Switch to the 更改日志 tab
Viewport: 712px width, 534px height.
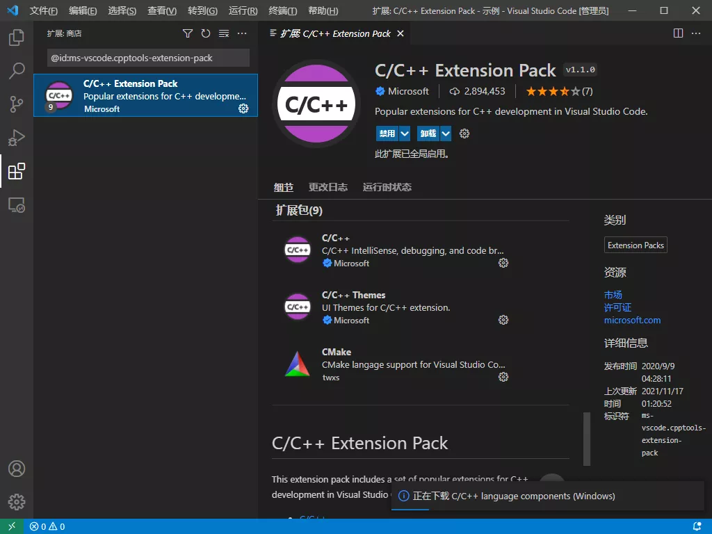[328, 187]
